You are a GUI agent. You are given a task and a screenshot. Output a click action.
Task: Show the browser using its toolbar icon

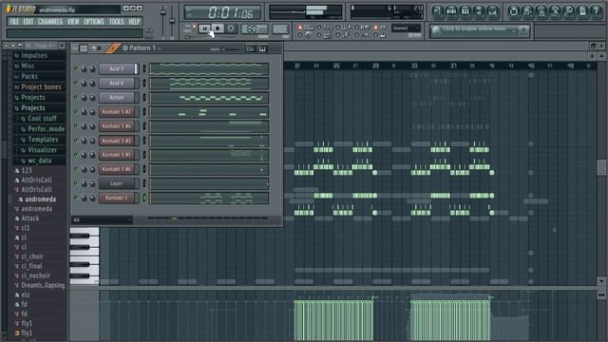coord(479,11)
